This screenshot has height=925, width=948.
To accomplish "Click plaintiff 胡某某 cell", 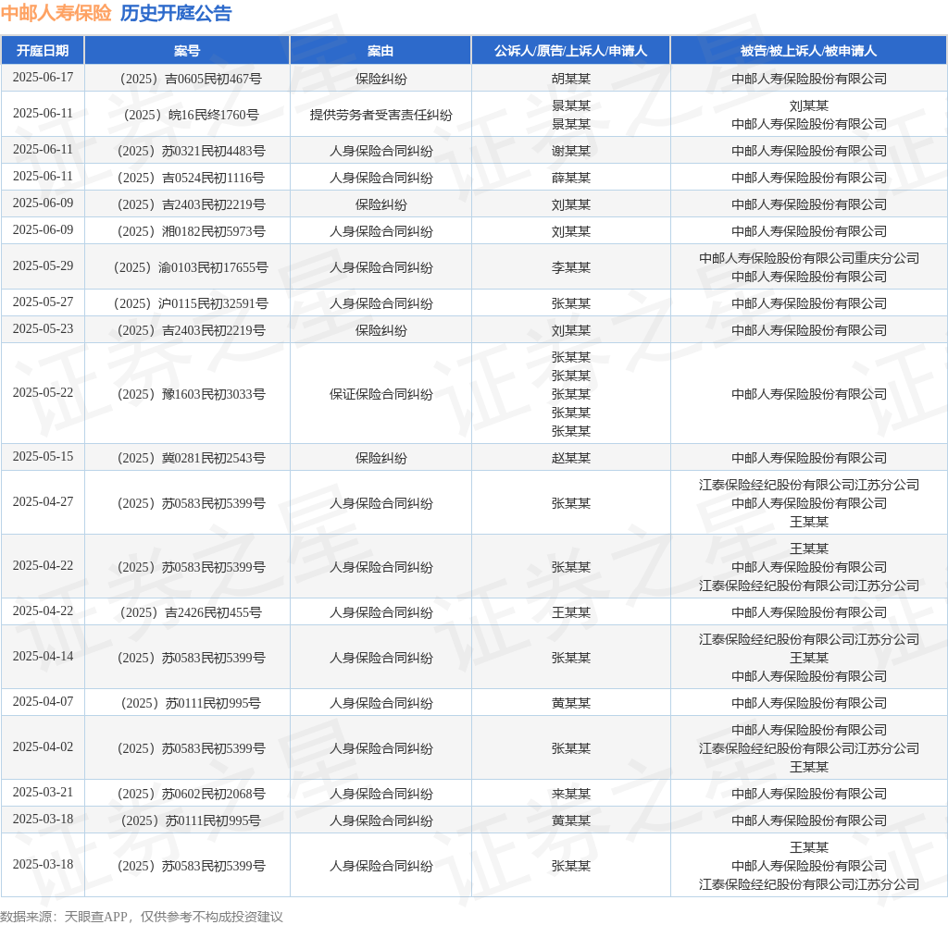I will (570, 79).
